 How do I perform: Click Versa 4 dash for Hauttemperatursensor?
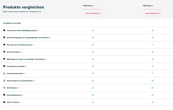pyautogui.click(x=152, y=73)
